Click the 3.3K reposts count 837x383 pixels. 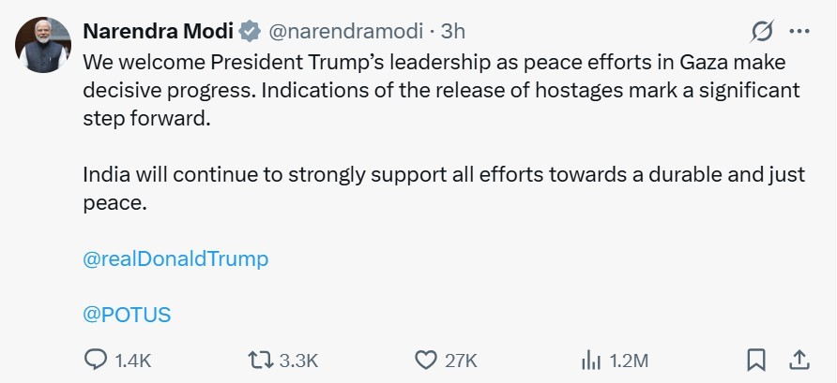[299, 361]
